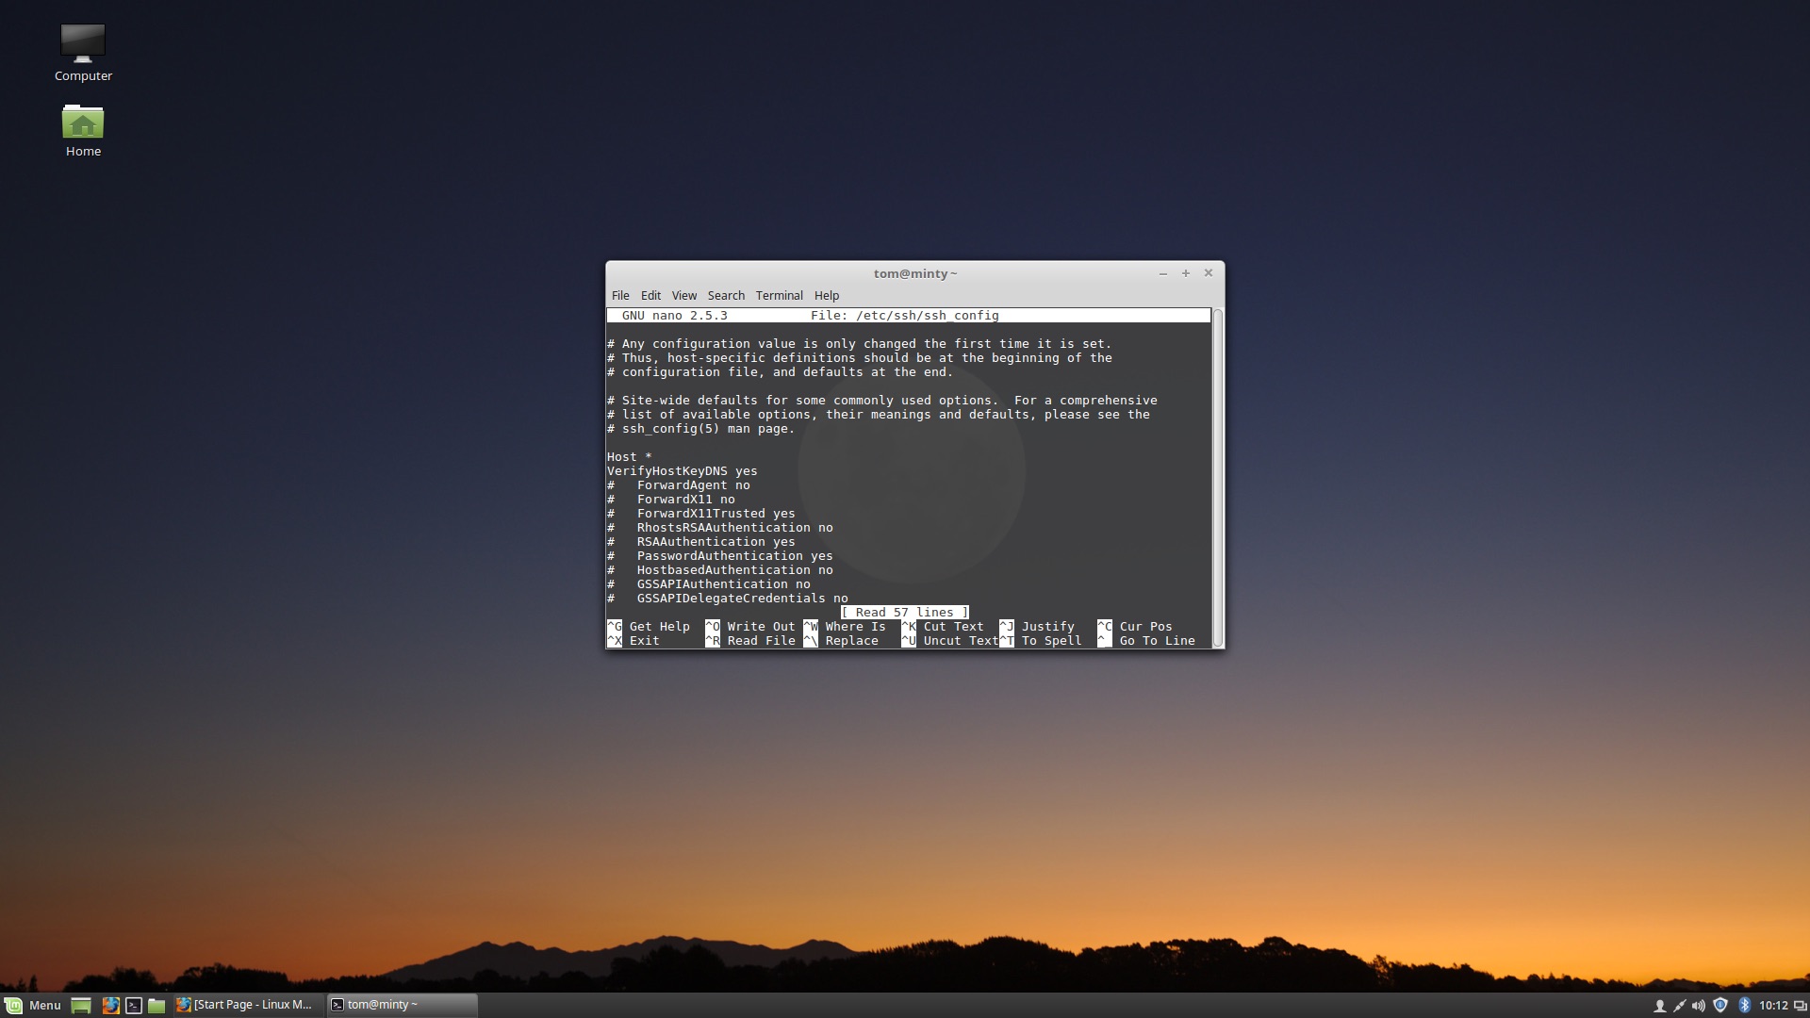The height and width of the screenshot is (1018, 1810).
Task: Open the terminal's File menu
Action: [620, 295]
